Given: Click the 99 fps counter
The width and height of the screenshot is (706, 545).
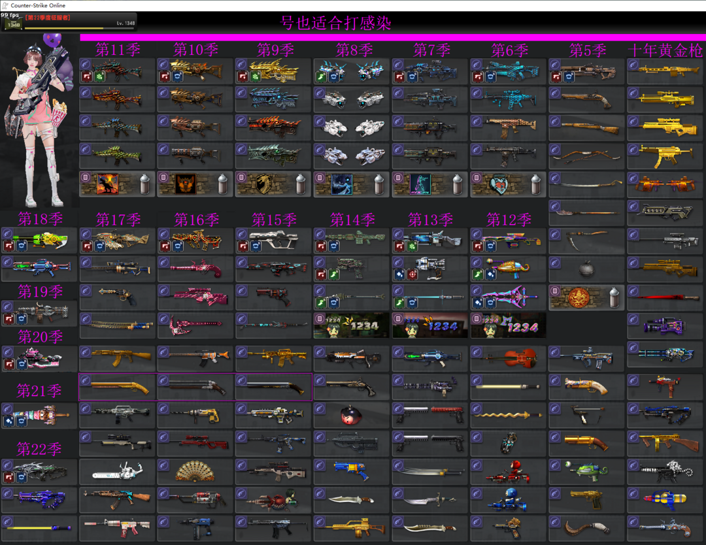Looking at the screenshot, I should 10,15.
